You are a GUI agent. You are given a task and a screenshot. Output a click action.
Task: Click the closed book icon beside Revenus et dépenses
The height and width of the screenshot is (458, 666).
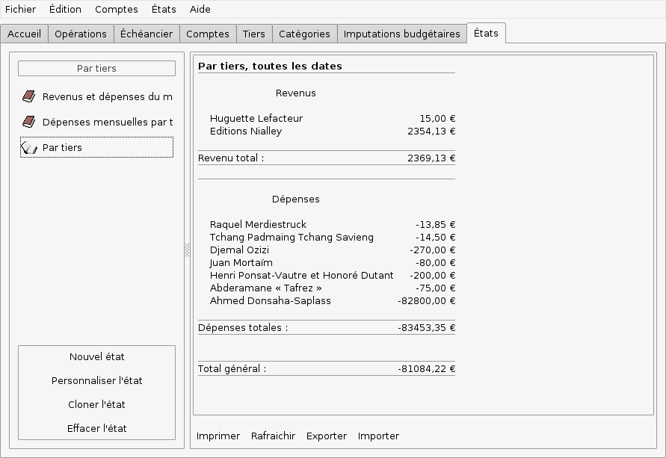(x=28, y=96)
